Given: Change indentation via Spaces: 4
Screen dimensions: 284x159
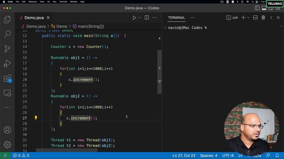Looking at the screenshot, I should coord(209,155).
